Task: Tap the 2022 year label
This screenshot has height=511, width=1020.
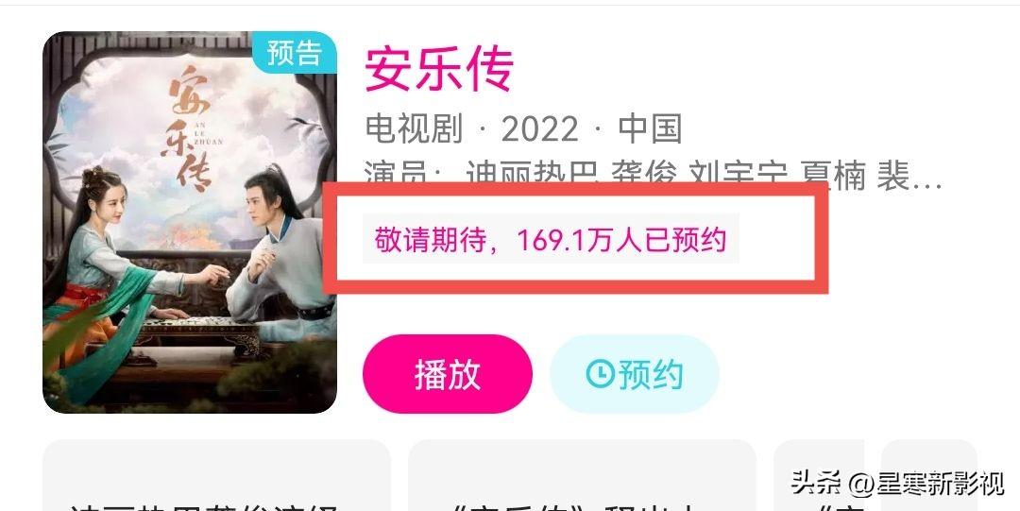Action: 540,128
